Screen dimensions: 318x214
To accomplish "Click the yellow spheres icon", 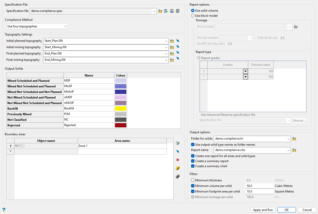I will click(178, 168).
